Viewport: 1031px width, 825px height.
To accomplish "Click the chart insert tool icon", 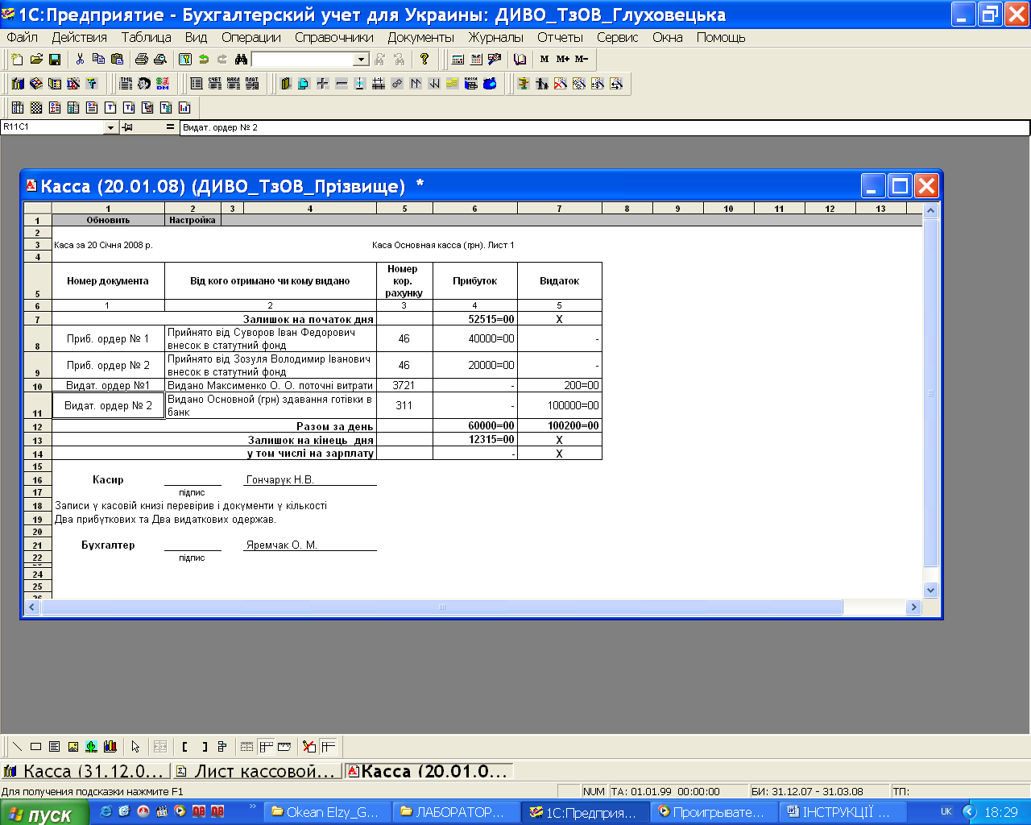I will [110, 747].
